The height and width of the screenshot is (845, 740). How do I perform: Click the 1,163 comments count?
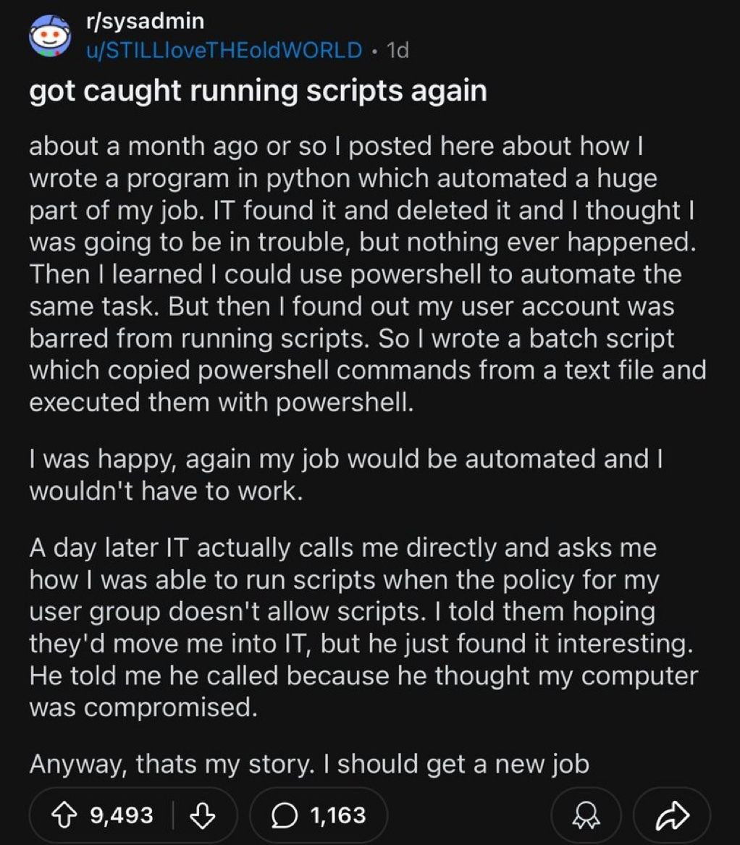click(338, 816)
